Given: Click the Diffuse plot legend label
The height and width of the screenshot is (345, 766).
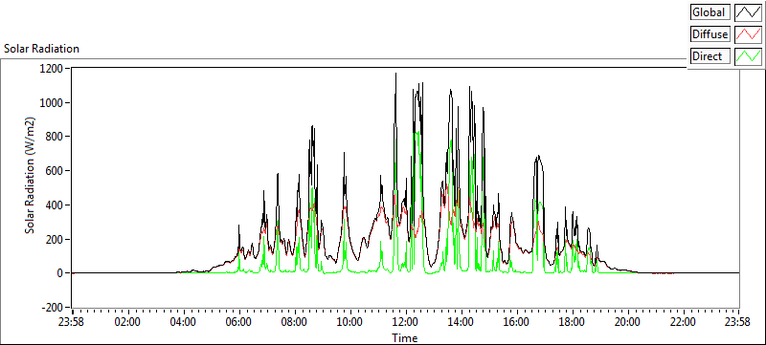Looking at the screenshot, I should coord(710,34).
